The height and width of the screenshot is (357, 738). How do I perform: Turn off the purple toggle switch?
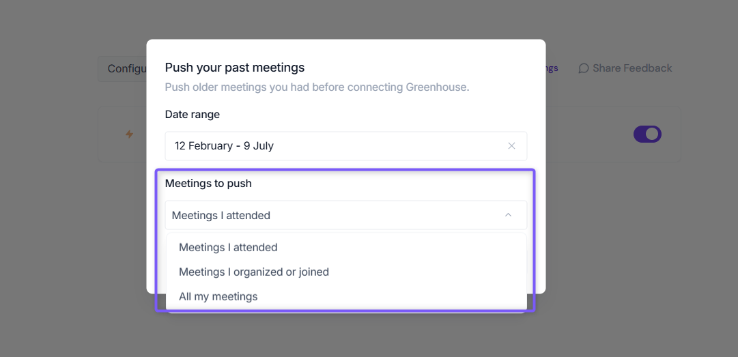point(647,134)
